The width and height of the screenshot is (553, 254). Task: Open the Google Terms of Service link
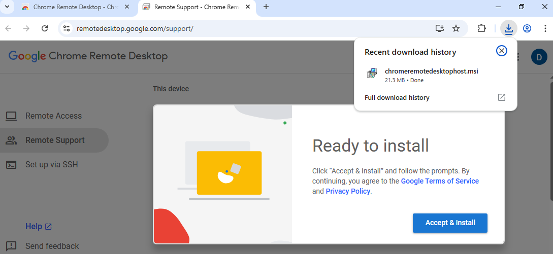[x=440, y=181]
